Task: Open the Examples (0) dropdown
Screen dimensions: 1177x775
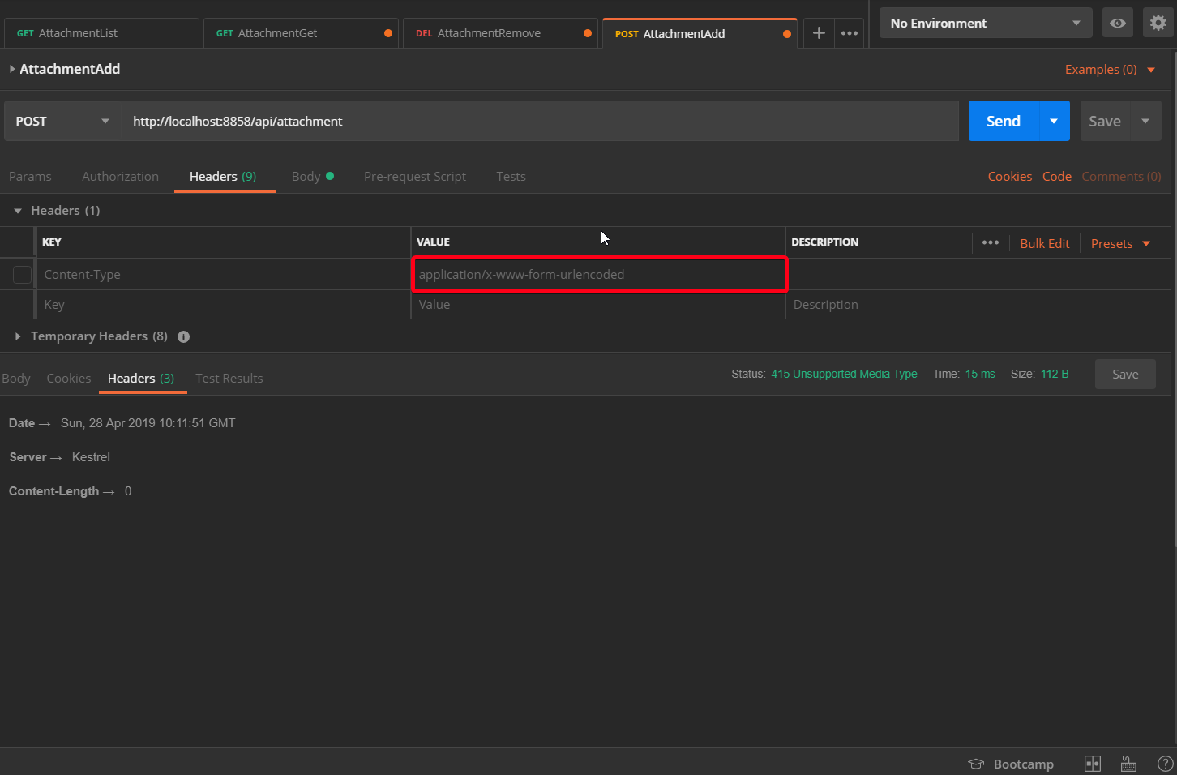Action: click(1110, 70)
